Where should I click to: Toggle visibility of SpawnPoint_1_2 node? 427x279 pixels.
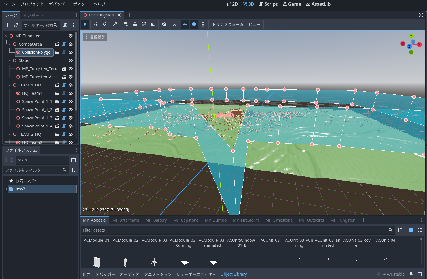click(71, 110)
